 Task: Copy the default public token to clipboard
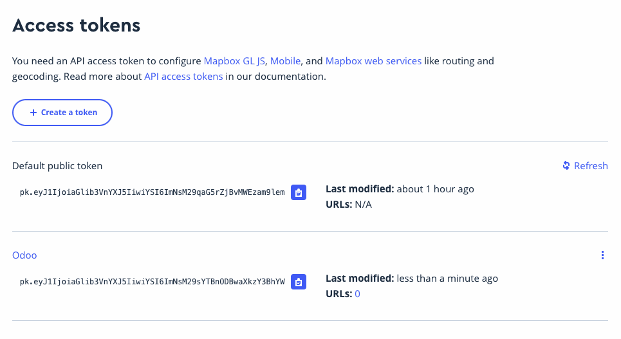point(299,192)
